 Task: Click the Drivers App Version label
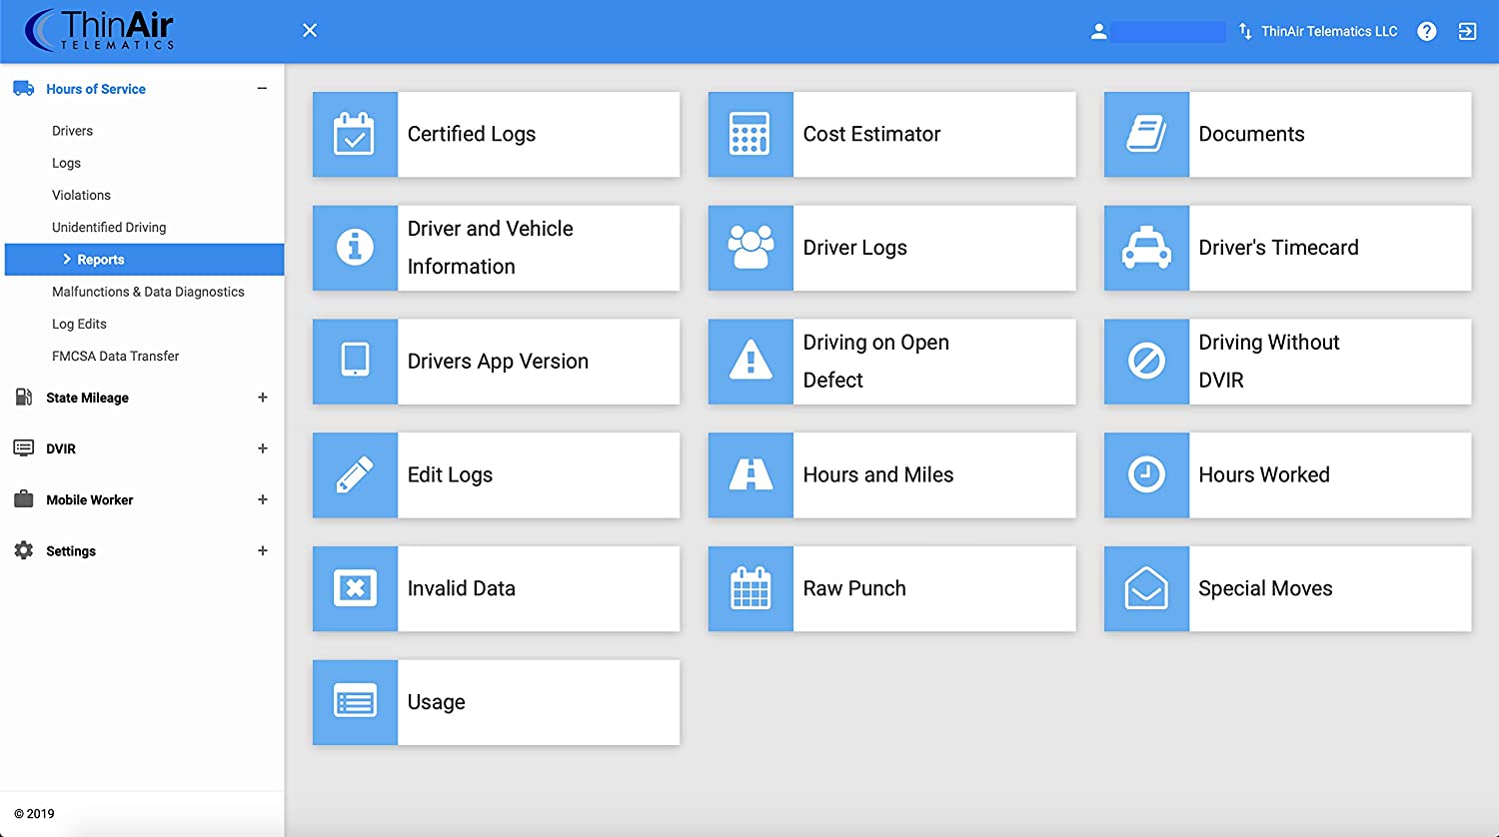click(x=498, y=362)
